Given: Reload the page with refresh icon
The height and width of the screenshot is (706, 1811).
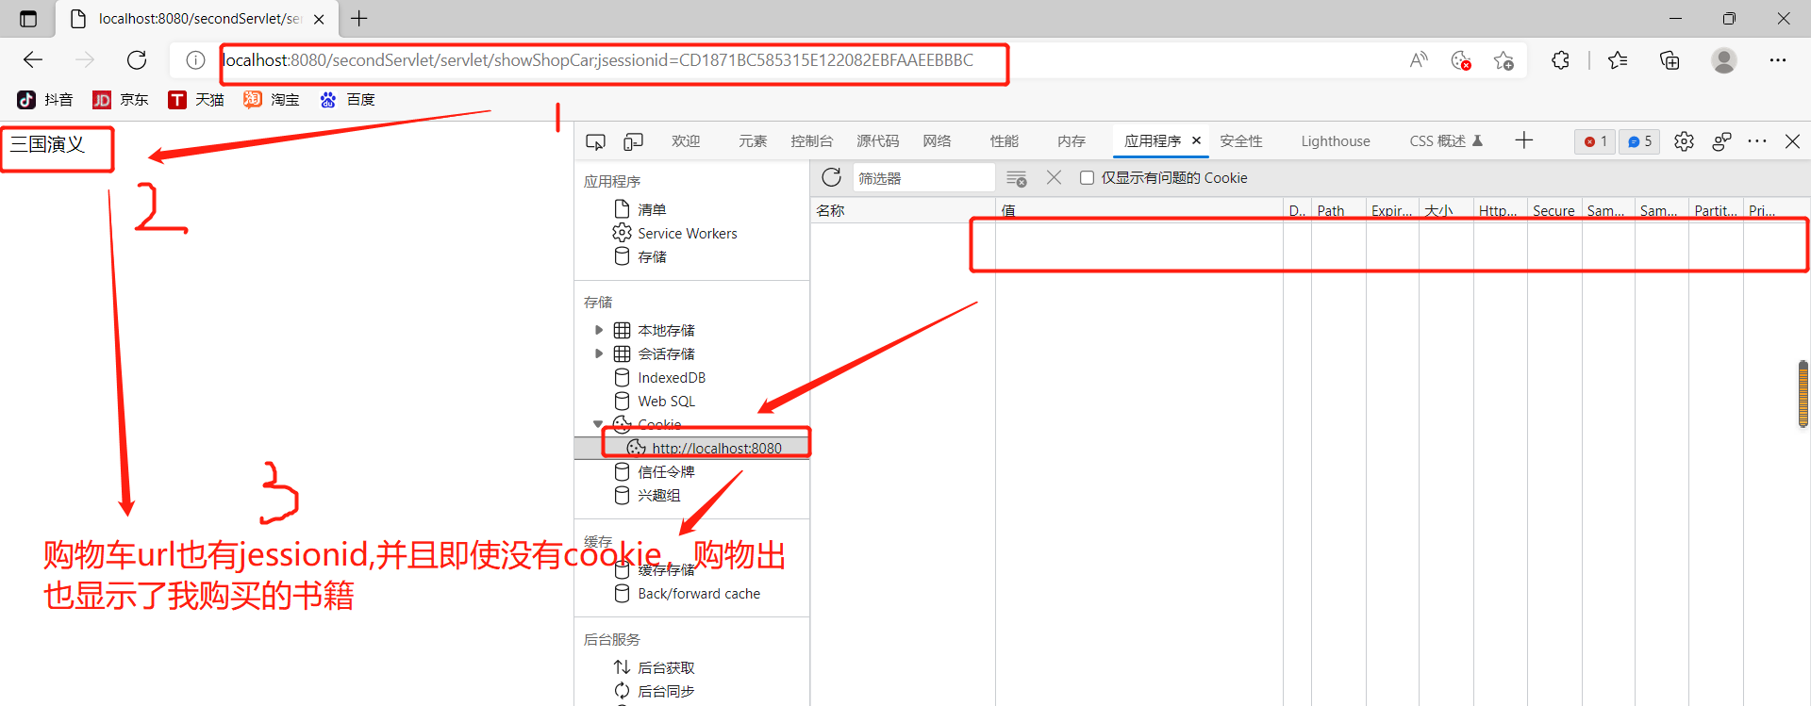Looking at the screenshot, I should point(137,60).
